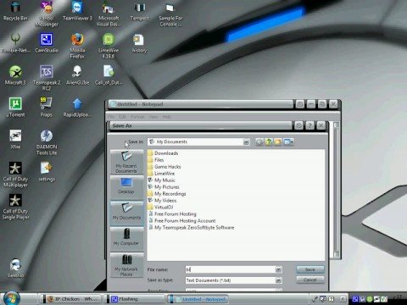Open LimeWire 4.18.6 desktop icon

[109, 46]
